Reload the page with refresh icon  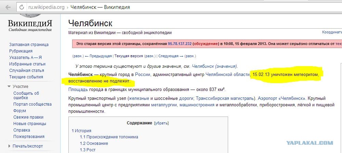coord(22,7)
